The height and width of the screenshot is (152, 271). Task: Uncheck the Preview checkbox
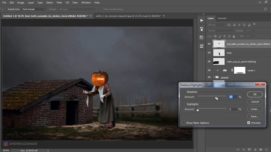tap(249, 123)
